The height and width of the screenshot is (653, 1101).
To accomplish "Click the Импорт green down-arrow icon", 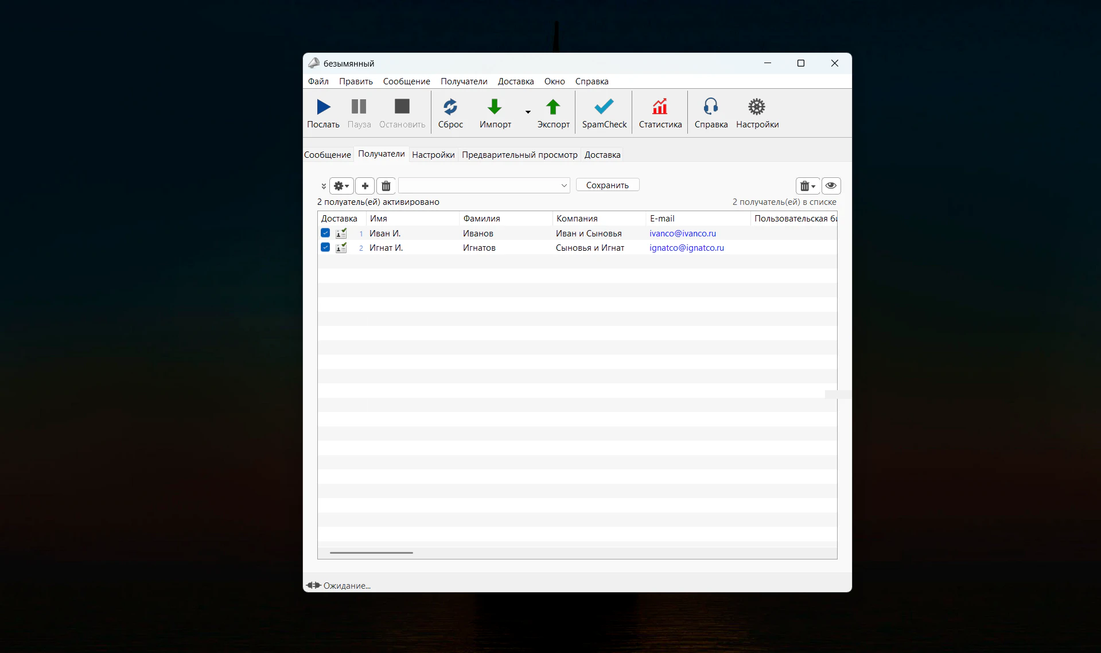I will [495, 107].
